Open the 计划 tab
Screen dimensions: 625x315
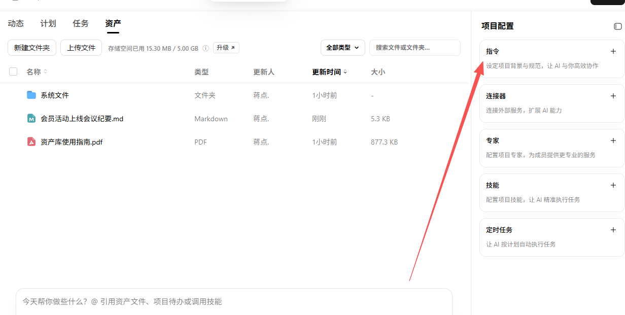click(x=48, y=23)
